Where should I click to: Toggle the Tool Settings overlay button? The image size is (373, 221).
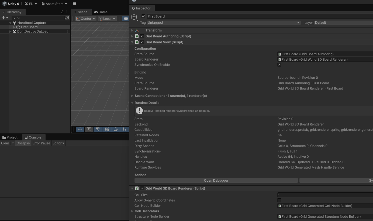[98, 129]
